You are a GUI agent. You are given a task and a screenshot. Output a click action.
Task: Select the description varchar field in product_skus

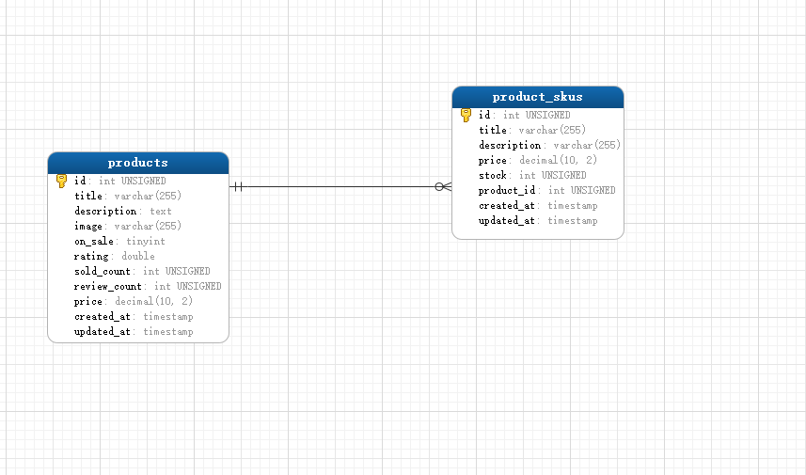510,146
